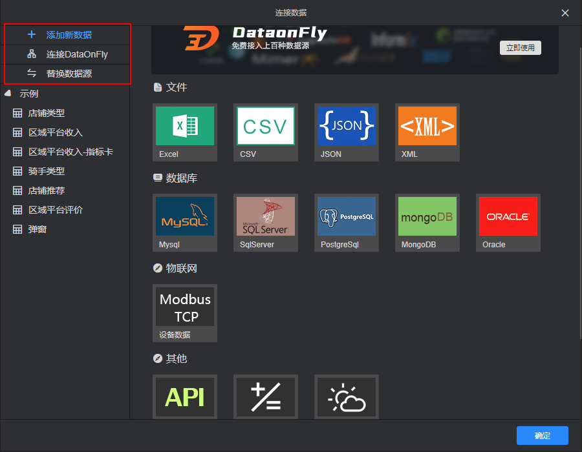582x452 pixels.
Task: Click the network icon beside 连接DataOnFly
Action: click(x=32, y=54)
